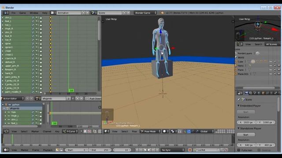Click the graph editor type icon
Image resolution: width=282 pixels, height=158 pixels.
(6, 132)
